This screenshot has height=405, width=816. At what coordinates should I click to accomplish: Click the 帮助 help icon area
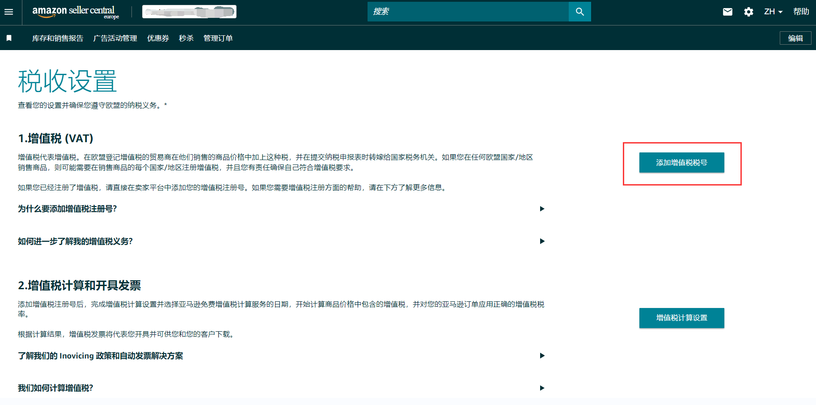click(801, 11)
